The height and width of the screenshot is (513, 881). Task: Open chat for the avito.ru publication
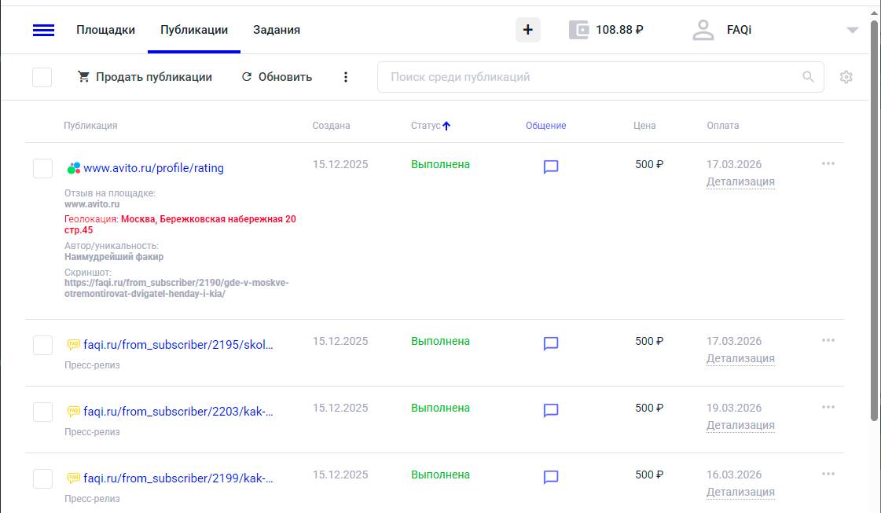click(551, 167)
